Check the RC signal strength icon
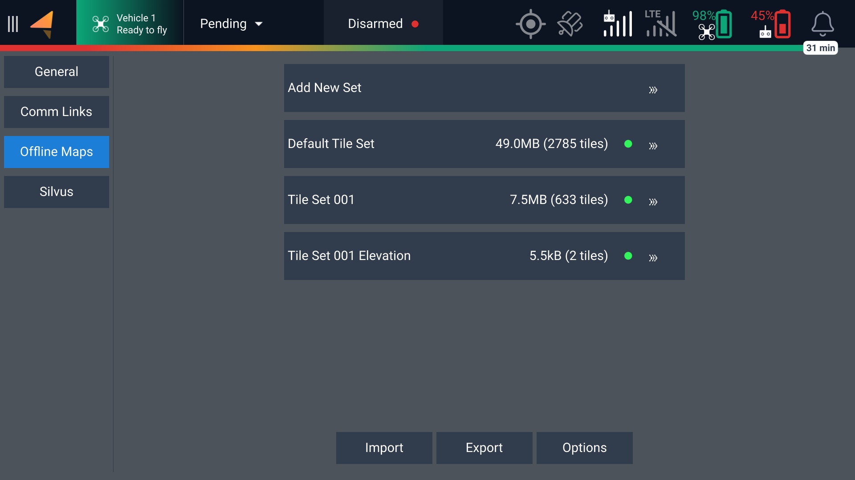Image resolution: width=855 pixels, height=480 pixels. pyautogui.click(x=617, y=24)
